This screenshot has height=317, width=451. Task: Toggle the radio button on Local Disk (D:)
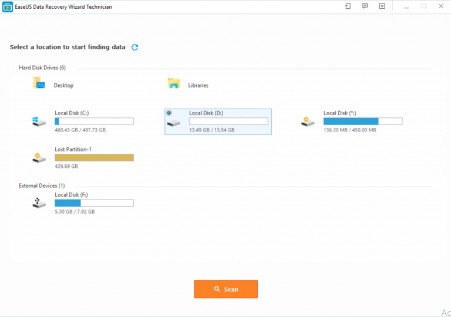pos(169,113)
